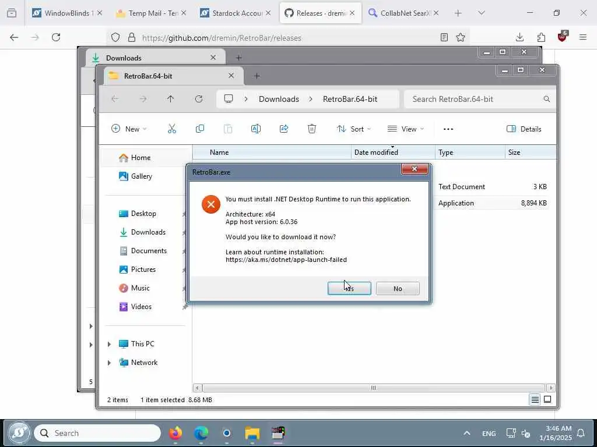
Task: Switch to CollabNet SearX browser tab
Action: click(x=403, y=13)
